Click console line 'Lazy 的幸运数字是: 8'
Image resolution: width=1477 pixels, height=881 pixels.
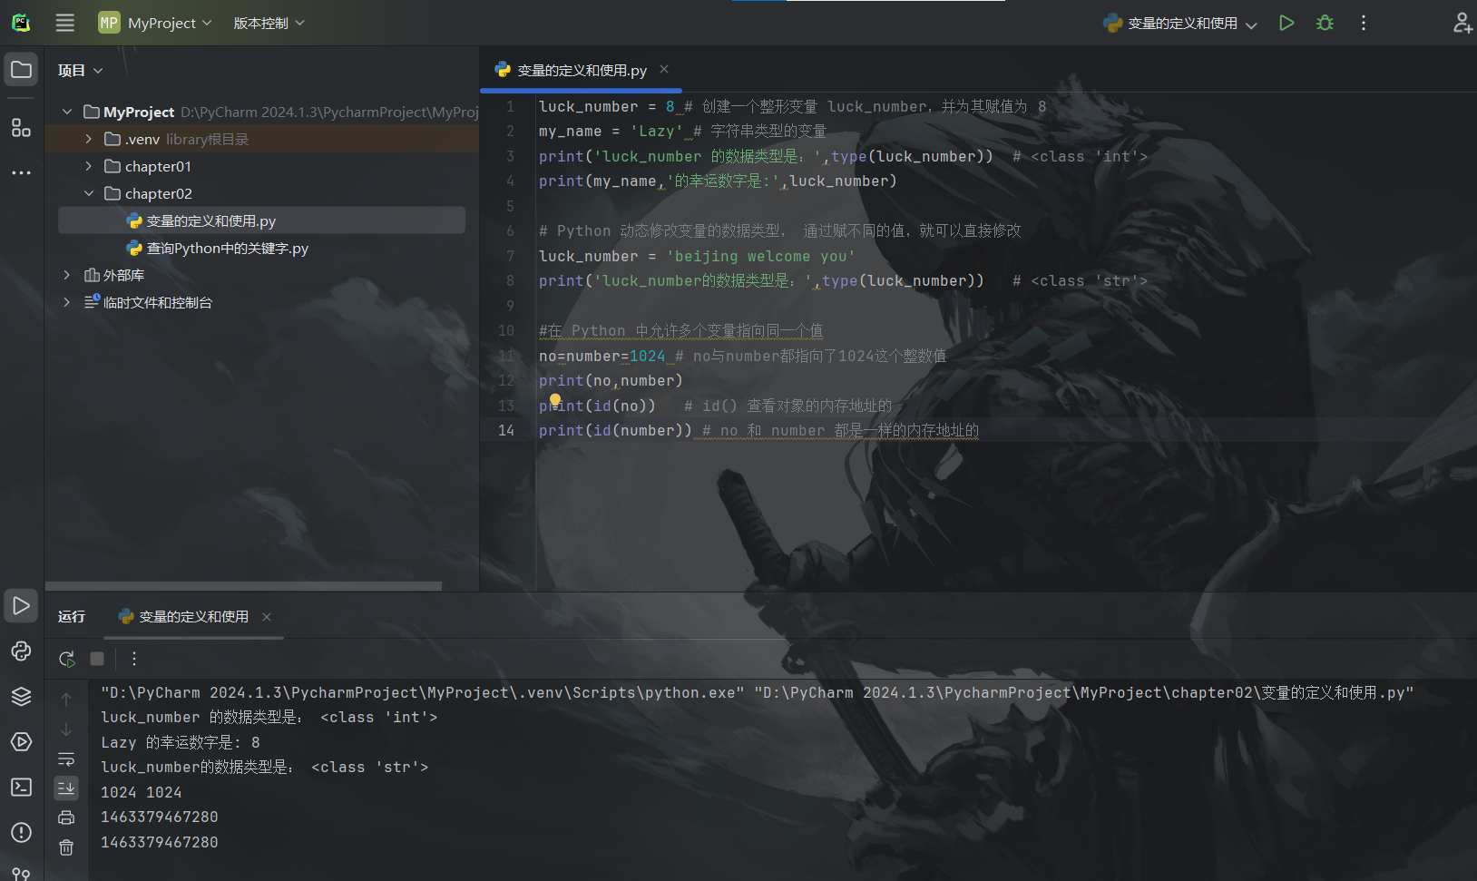(x=181, y=742)
